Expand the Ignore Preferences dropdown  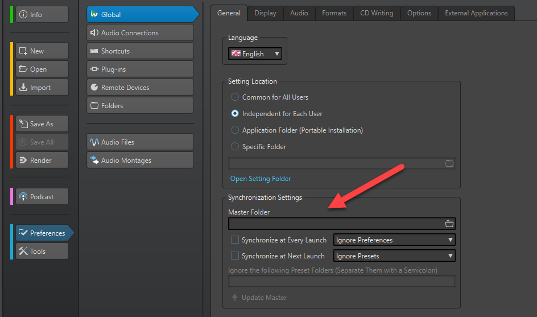394,240
